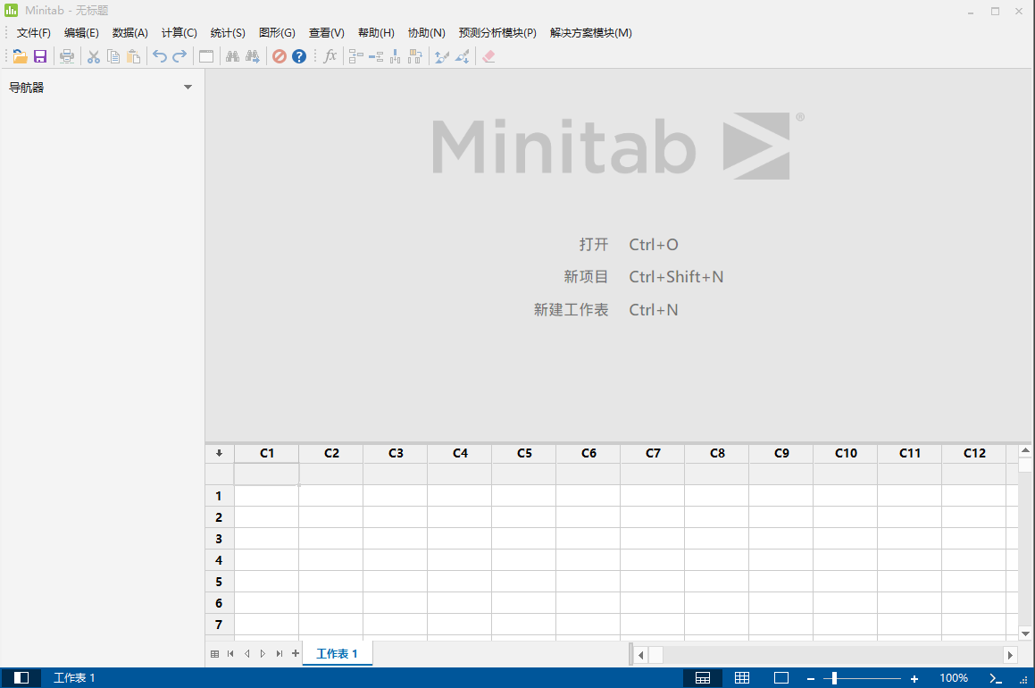This screenshot has height=688, width=1035.
Task: Click the data entry direction arrow
Action: (219, 453)
